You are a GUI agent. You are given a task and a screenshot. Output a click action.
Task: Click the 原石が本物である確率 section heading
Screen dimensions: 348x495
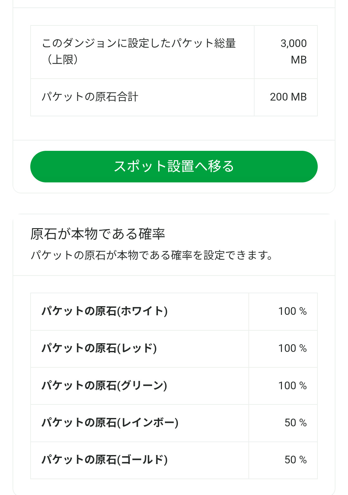click(98, 234)
